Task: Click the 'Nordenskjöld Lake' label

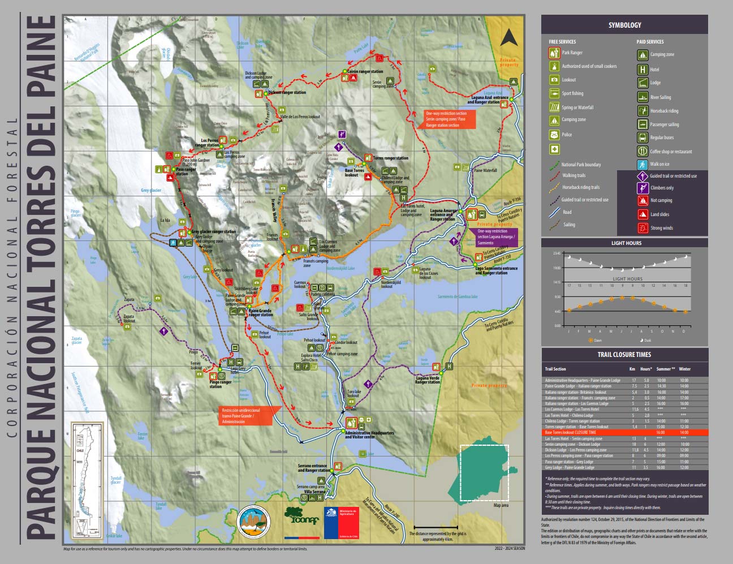Action: (340, 268)
